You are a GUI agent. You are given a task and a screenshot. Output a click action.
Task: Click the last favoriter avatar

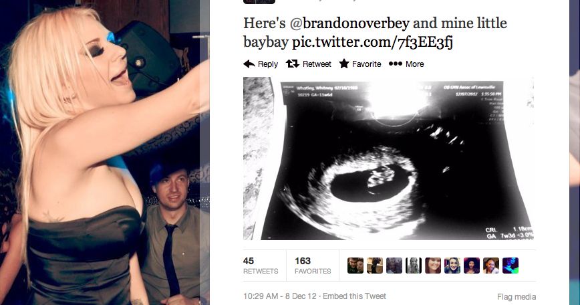click(511, 266)
